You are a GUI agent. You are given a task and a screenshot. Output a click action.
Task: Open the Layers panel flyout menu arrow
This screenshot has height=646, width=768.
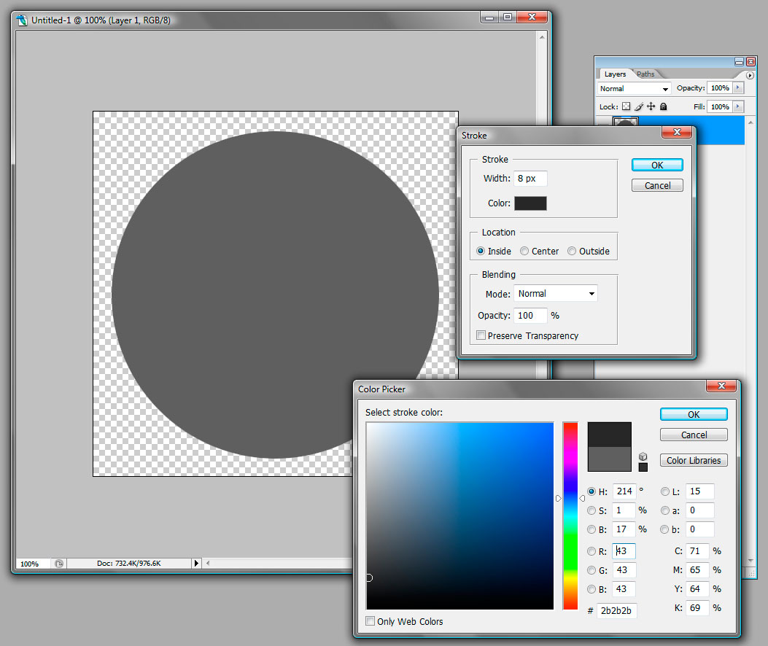click(x=750, y=75)
